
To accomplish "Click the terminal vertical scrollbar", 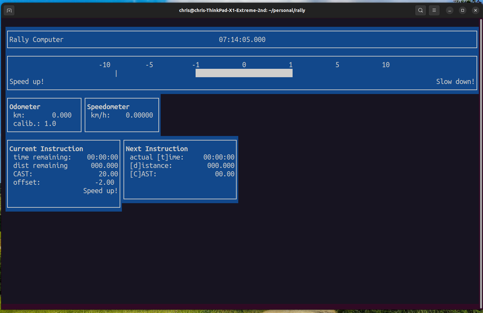I will (x=481, y=163).
